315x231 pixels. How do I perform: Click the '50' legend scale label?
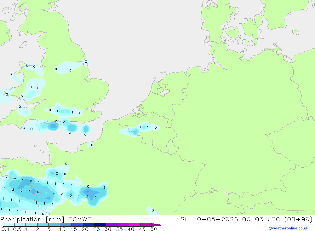click(x=154, y=229)
